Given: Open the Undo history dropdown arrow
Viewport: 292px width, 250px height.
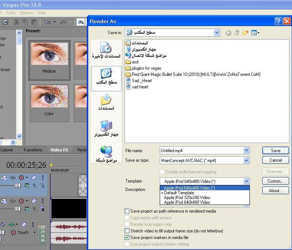Looking at the screenshot, I should [x=55, y=22].
